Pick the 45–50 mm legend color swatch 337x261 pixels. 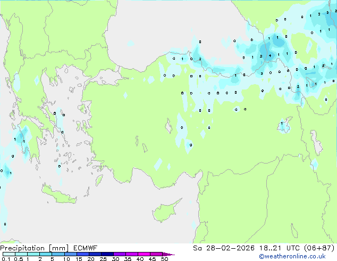[x=156, y=254]
